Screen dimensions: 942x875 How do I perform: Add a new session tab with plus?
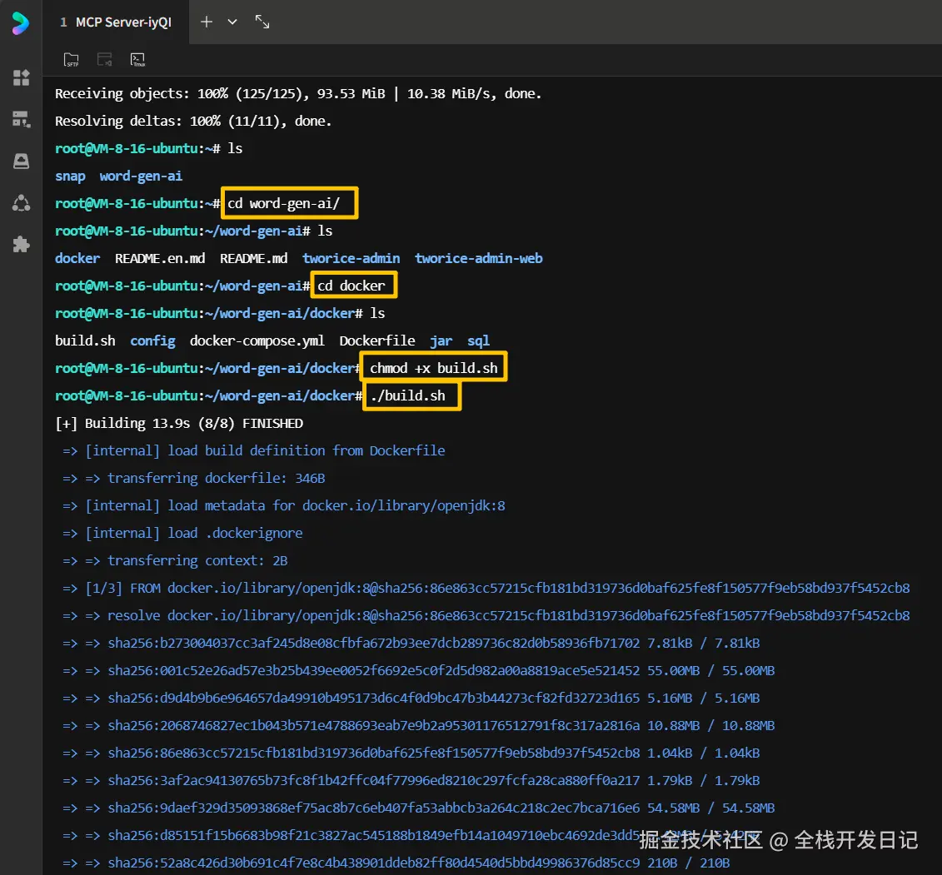[206, 22]
